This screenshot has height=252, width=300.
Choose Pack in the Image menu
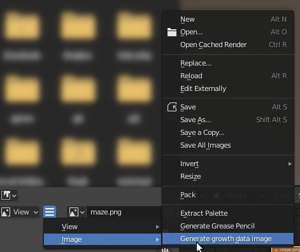pos(228,195)
